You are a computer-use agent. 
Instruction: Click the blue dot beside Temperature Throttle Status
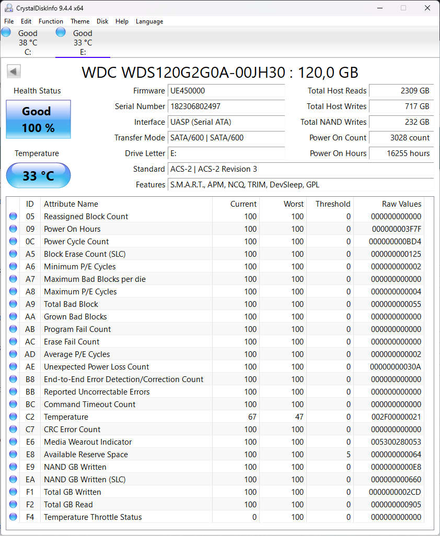[13, 517]
